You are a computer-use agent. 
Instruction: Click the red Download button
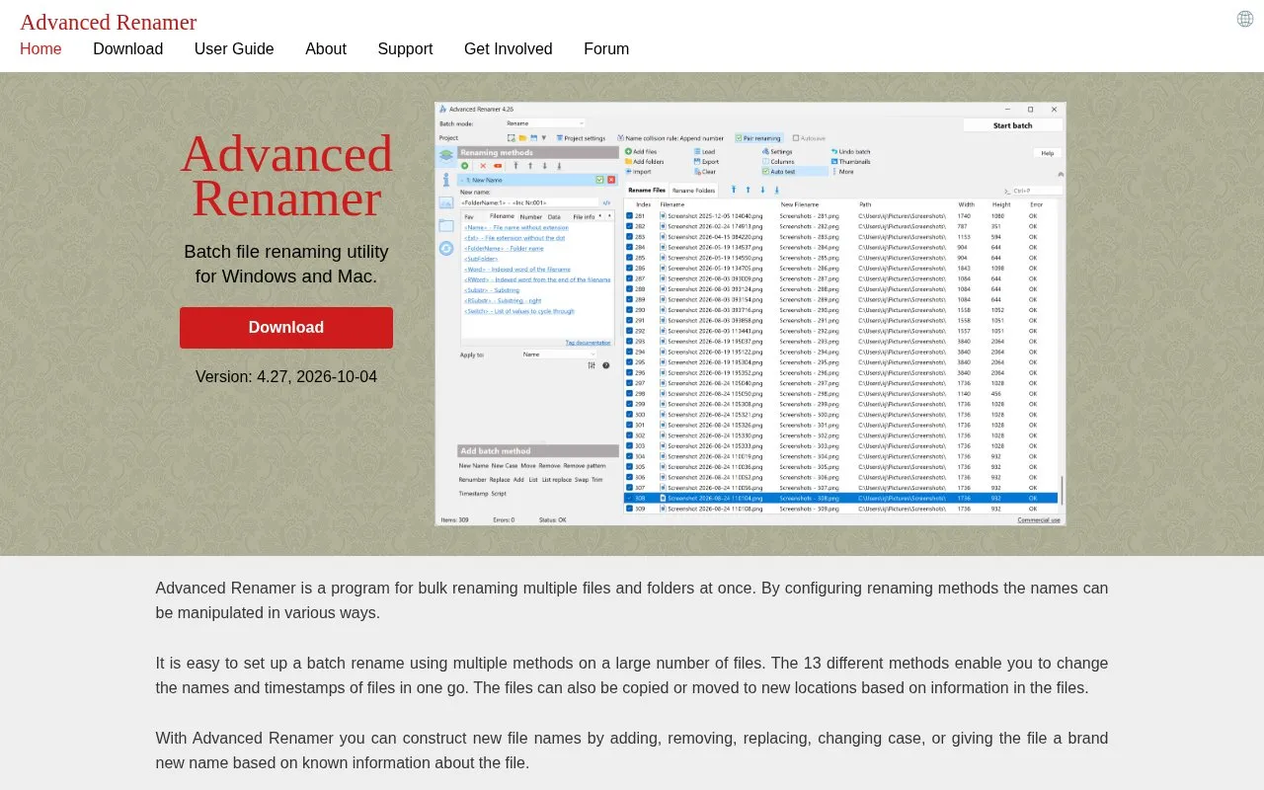[x=286, y=328]
